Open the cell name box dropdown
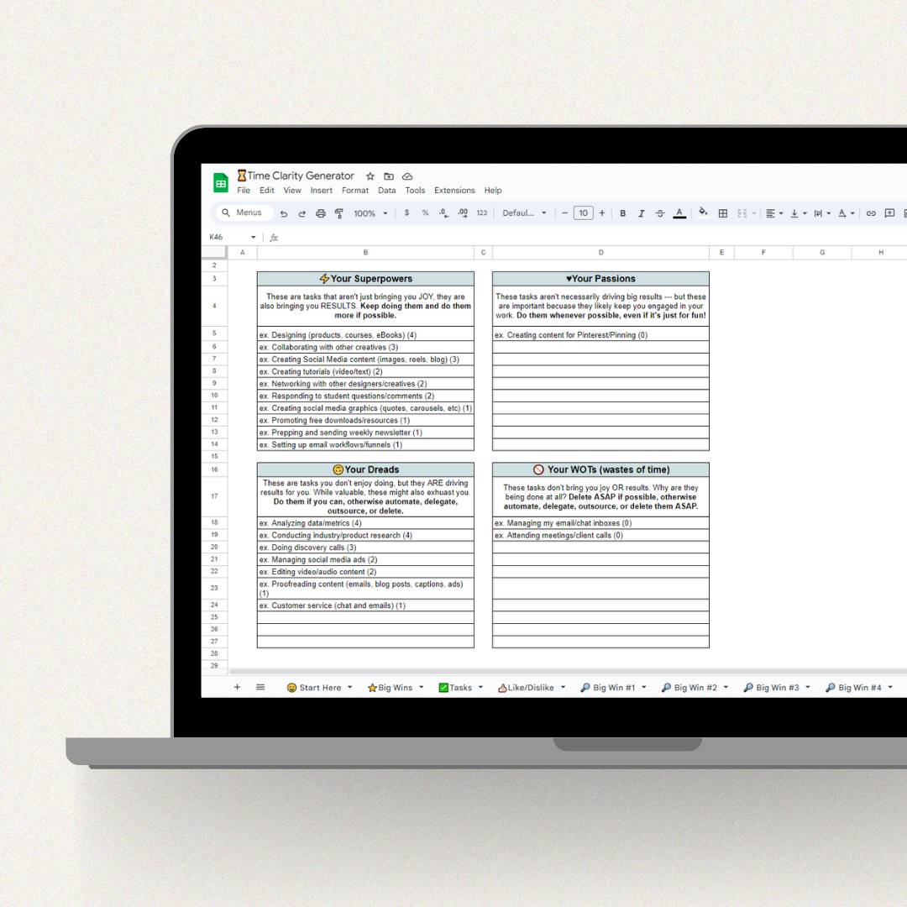This screenshot has height=907, width=907. coord(254,238)
